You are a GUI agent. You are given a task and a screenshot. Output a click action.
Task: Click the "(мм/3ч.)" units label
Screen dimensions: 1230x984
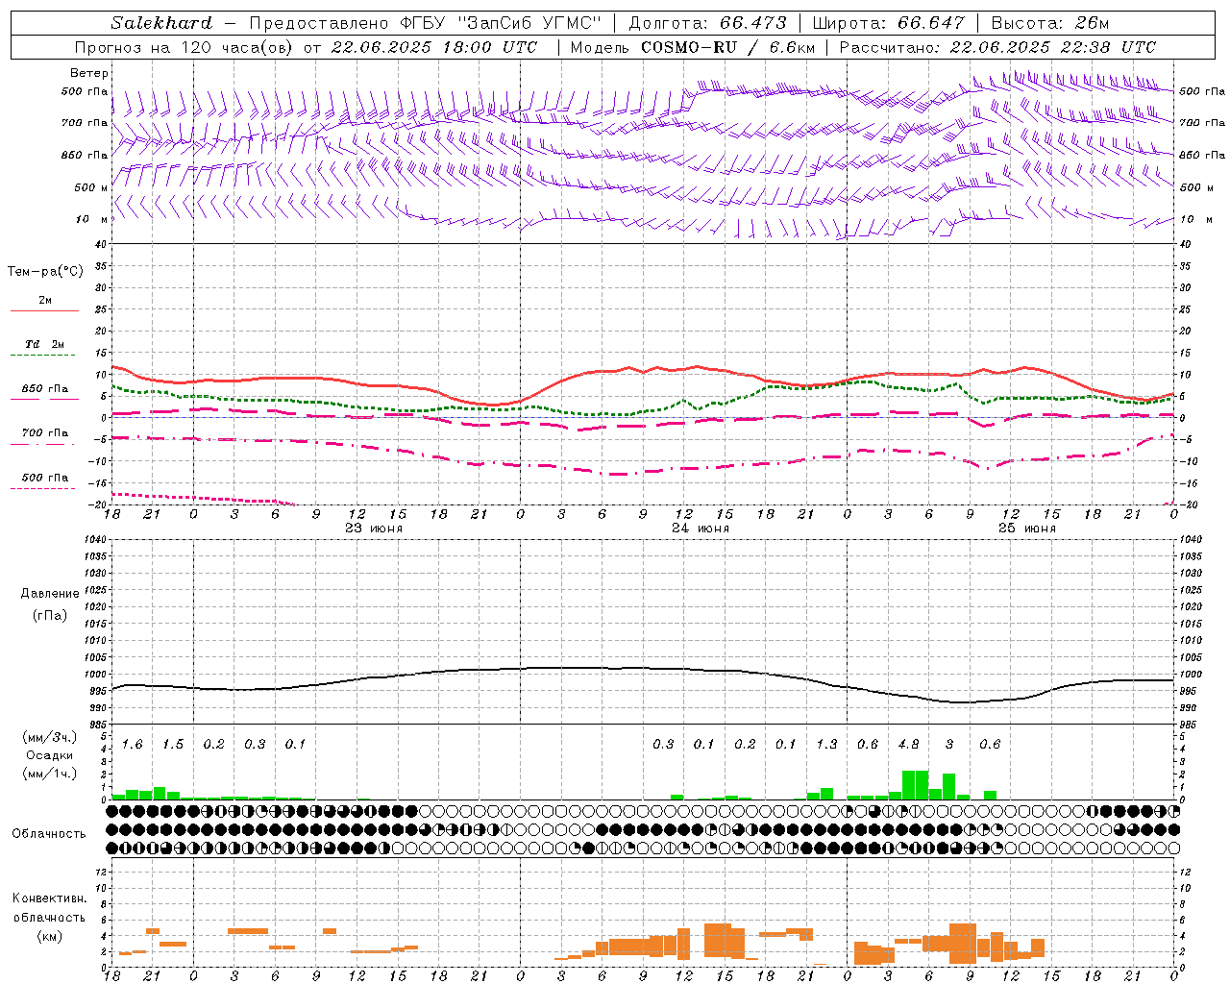[x=50, y=737]
